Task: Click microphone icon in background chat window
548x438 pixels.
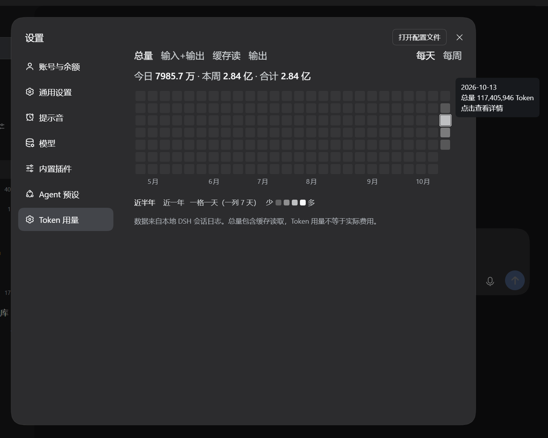Action: 490,281
